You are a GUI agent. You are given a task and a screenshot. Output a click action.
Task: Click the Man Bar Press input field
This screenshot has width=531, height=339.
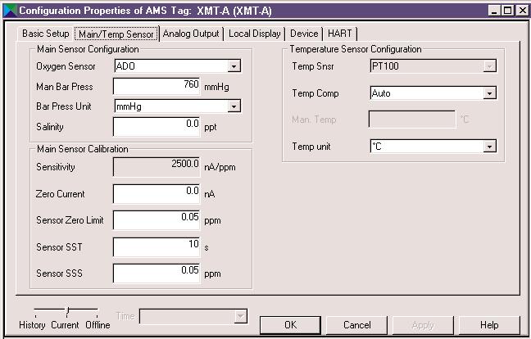pyautogui.click(x=157, y=87)
